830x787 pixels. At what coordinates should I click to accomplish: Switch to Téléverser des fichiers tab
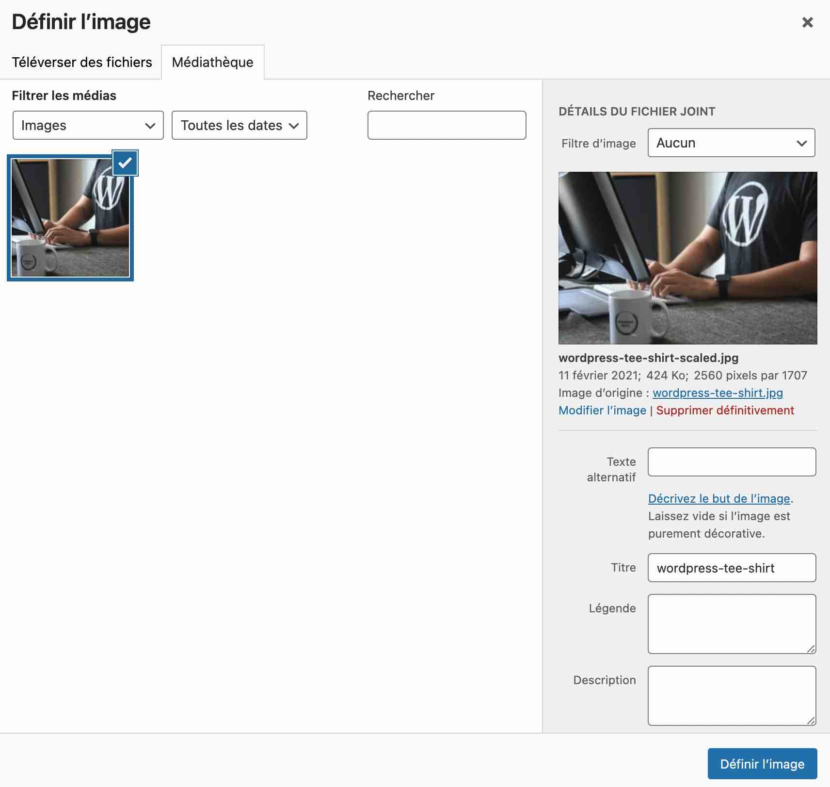pyautogui.click(x=81, y=62)
